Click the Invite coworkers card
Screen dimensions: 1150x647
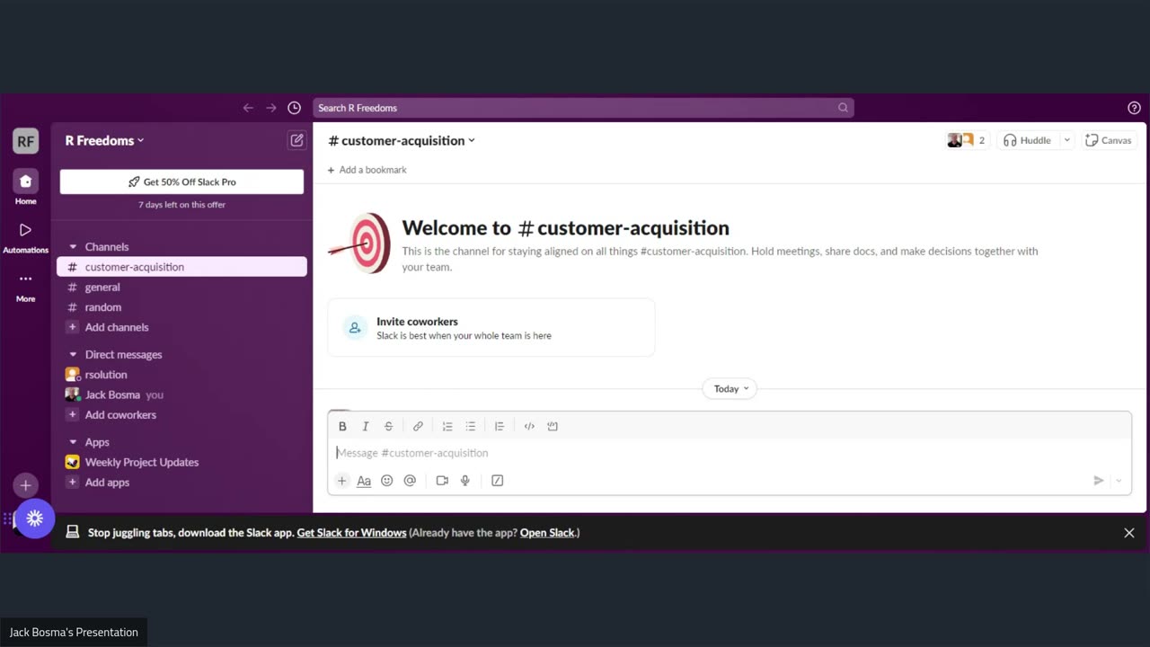491,328
